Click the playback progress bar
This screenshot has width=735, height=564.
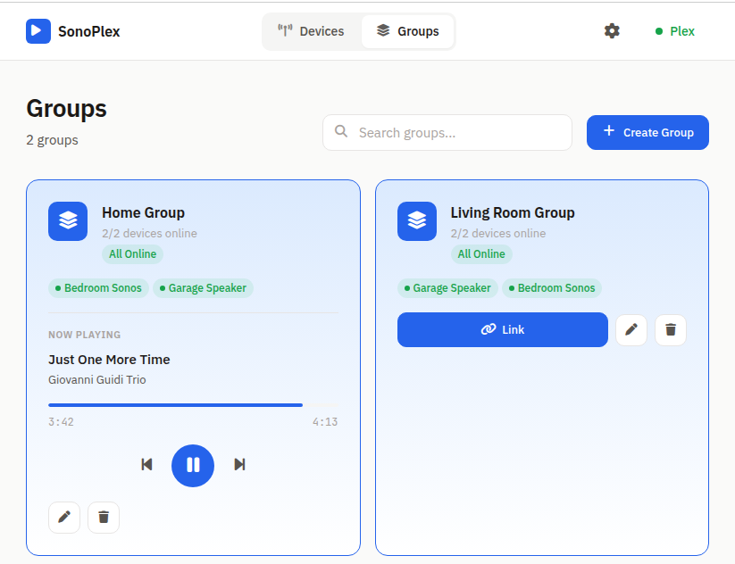coord(193,404)
